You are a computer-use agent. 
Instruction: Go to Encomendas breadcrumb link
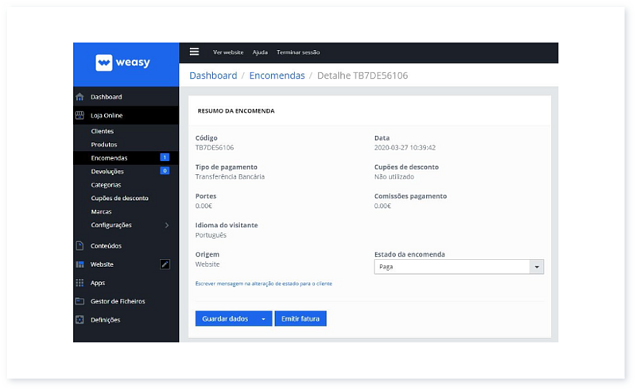tap(277, 75)
